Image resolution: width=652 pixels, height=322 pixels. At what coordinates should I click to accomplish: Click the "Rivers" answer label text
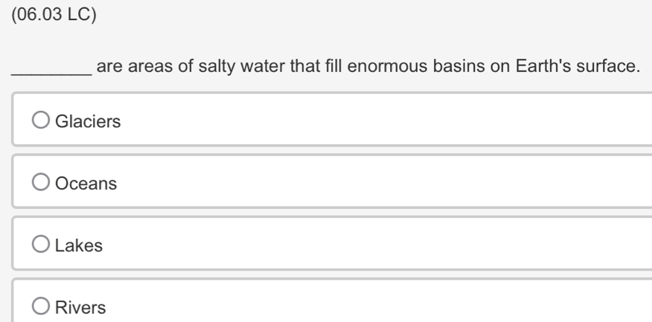click(80, 307)
